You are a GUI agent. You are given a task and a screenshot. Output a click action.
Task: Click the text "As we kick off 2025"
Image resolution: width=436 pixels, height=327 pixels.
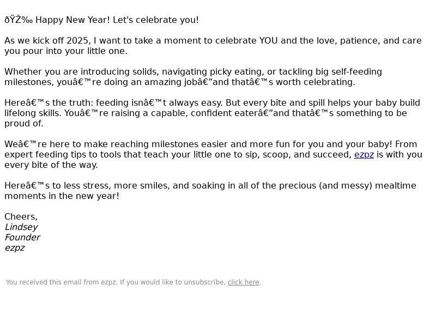click(46, 40)
